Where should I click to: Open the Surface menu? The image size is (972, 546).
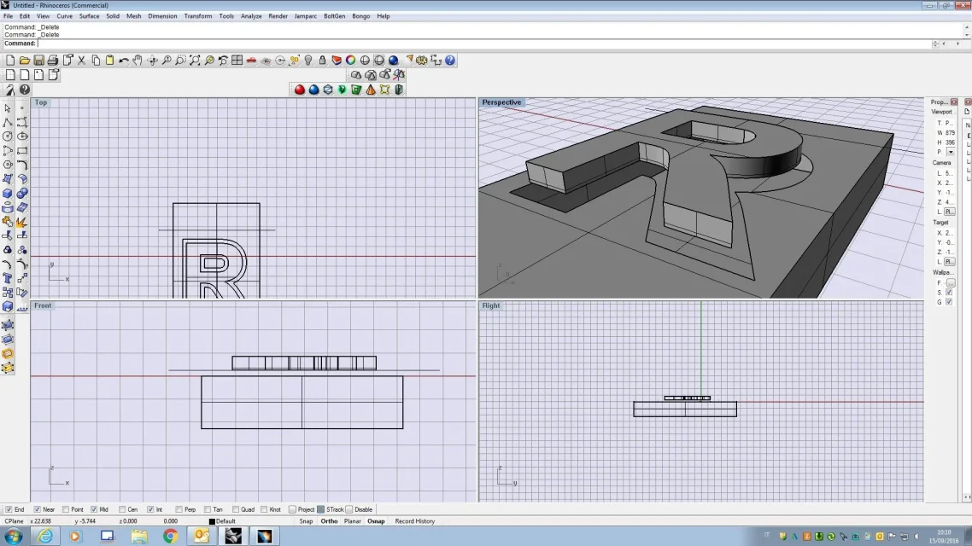click(89, 16)
